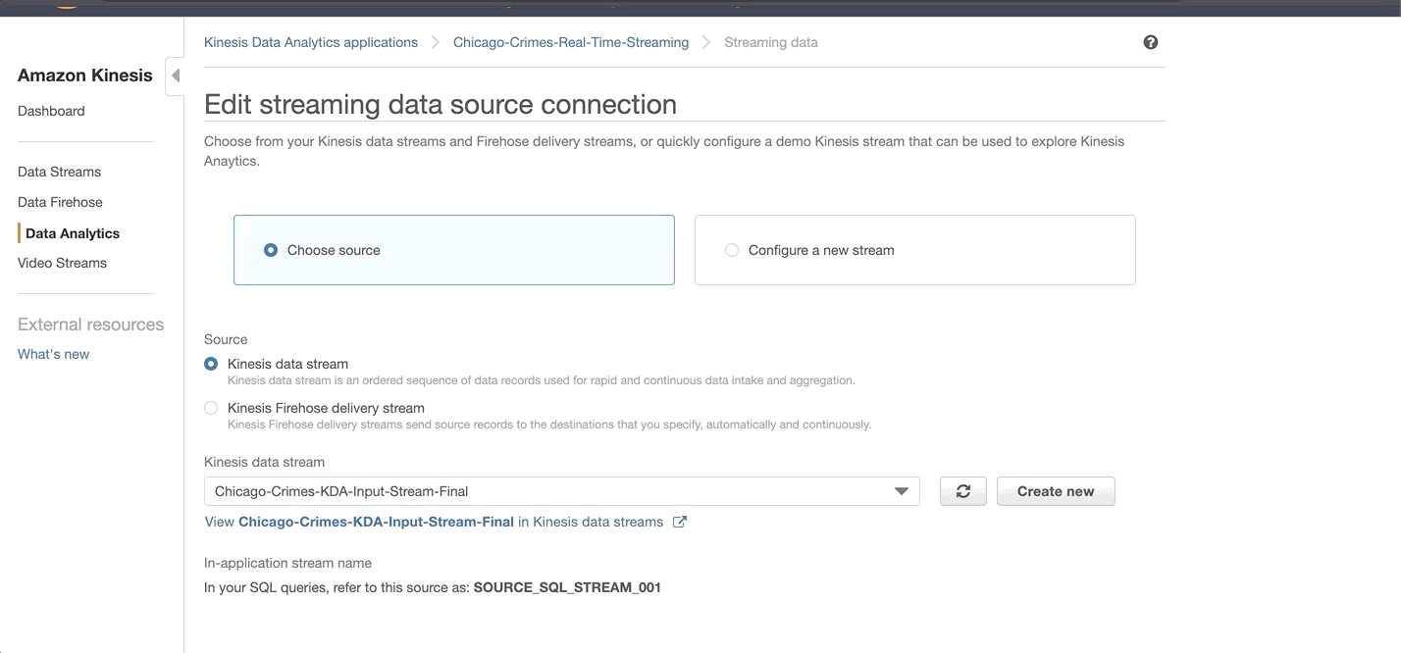Open Dashboard in the sidebar
Screen dimensions: 1401x653
pos(51,111)
